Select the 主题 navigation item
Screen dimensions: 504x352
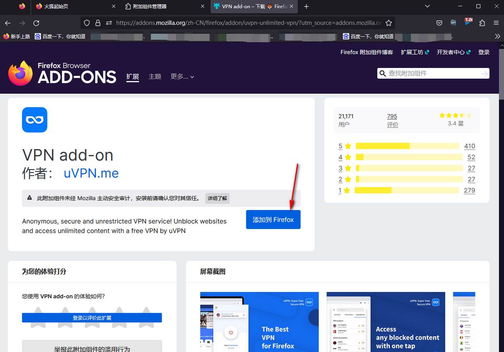[x=155, y=77]
